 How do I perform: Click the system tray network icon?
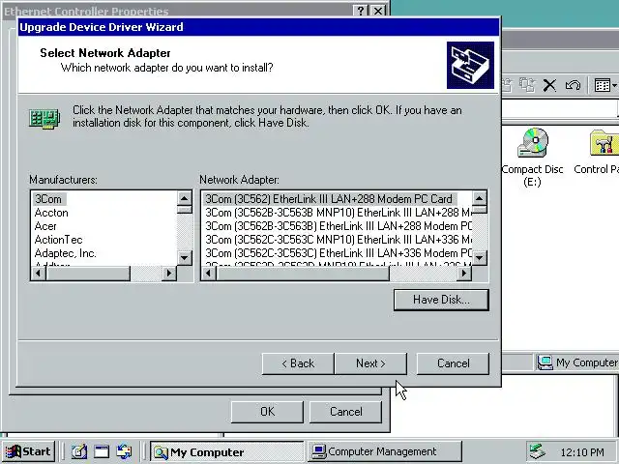[x=538, y=451]
